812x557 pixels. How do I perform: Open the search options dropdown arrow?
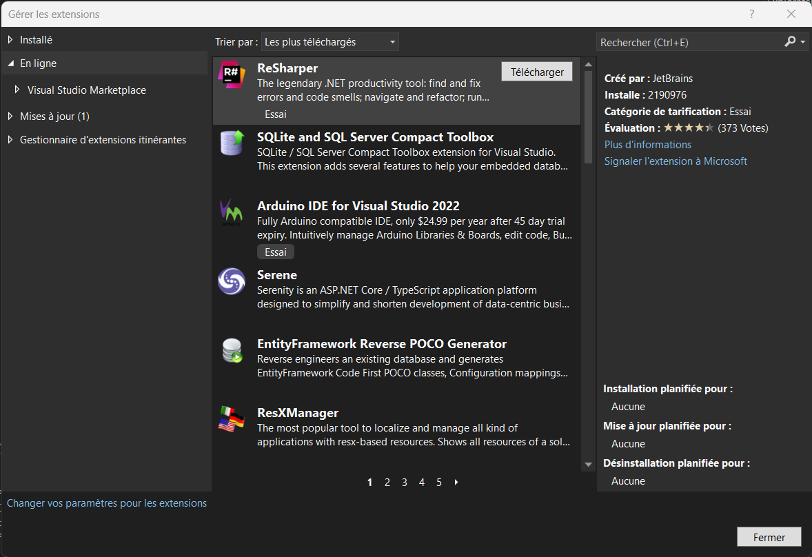click(x=802, y=42)
